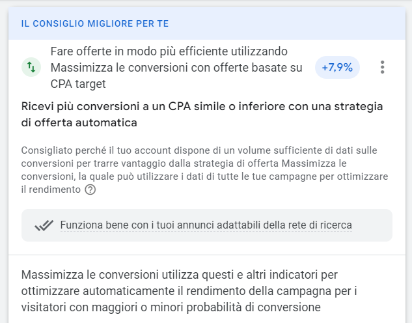Viewport: 412px width, 323px height.
Task: Click the help question mark icon
Action: tap(90, 190)
